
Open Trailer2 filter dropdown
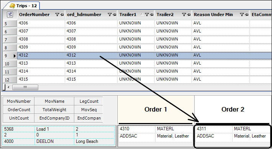(x=184, y=15)
